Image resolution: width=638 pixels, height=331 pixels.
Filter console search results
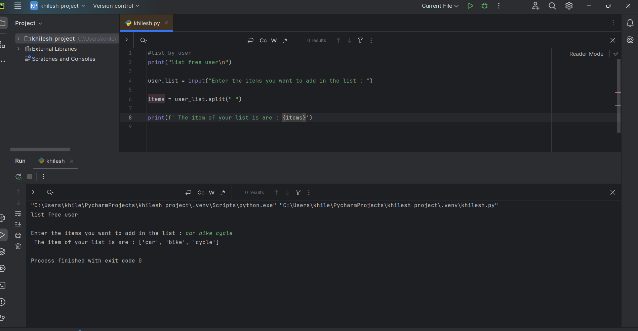pyautogui.click(x=298, y=192)
